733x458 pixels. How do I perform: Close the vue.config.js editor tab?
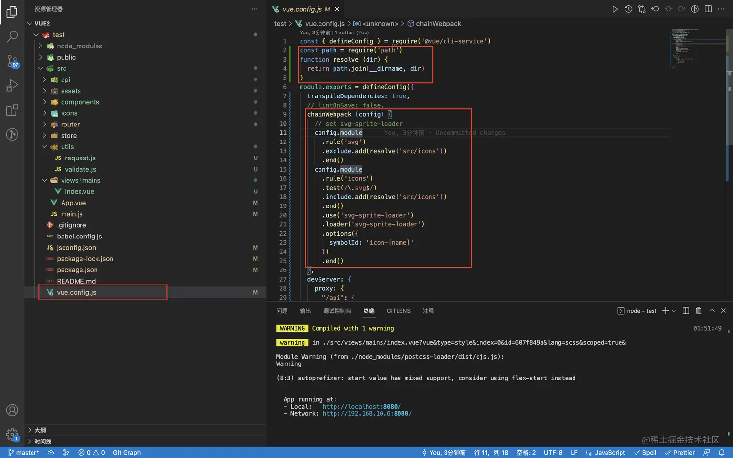(x=337, y=9)
